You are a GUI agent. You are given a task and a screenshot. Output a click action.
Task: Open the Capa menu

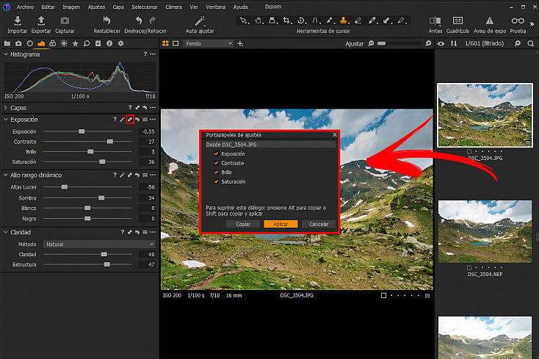point(118,7)
